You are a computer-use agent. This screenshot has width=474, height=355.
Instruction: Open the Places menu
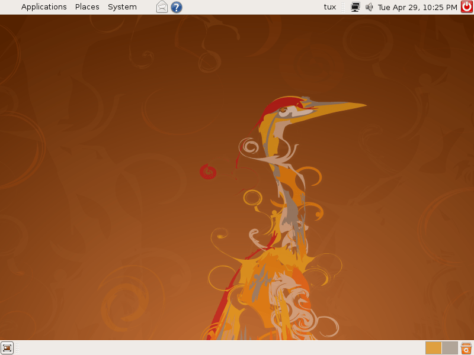click(87, 7)
